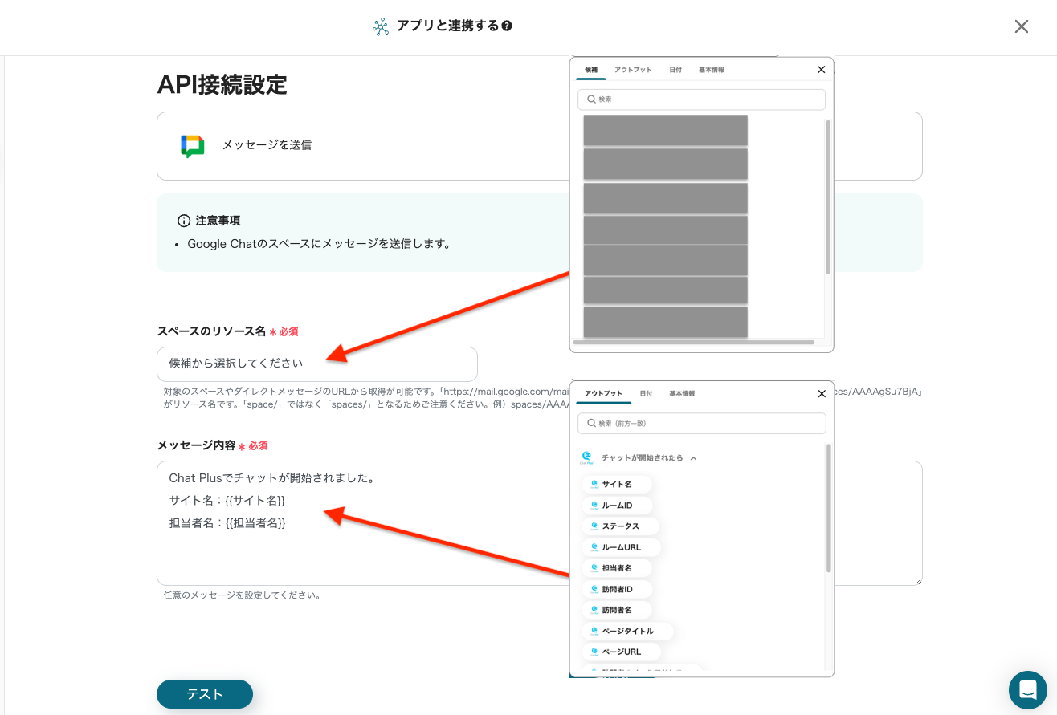This screenshot has height=715, width=1057.
Task: Close the Chat Plus output popup
Action: [822, 394]
